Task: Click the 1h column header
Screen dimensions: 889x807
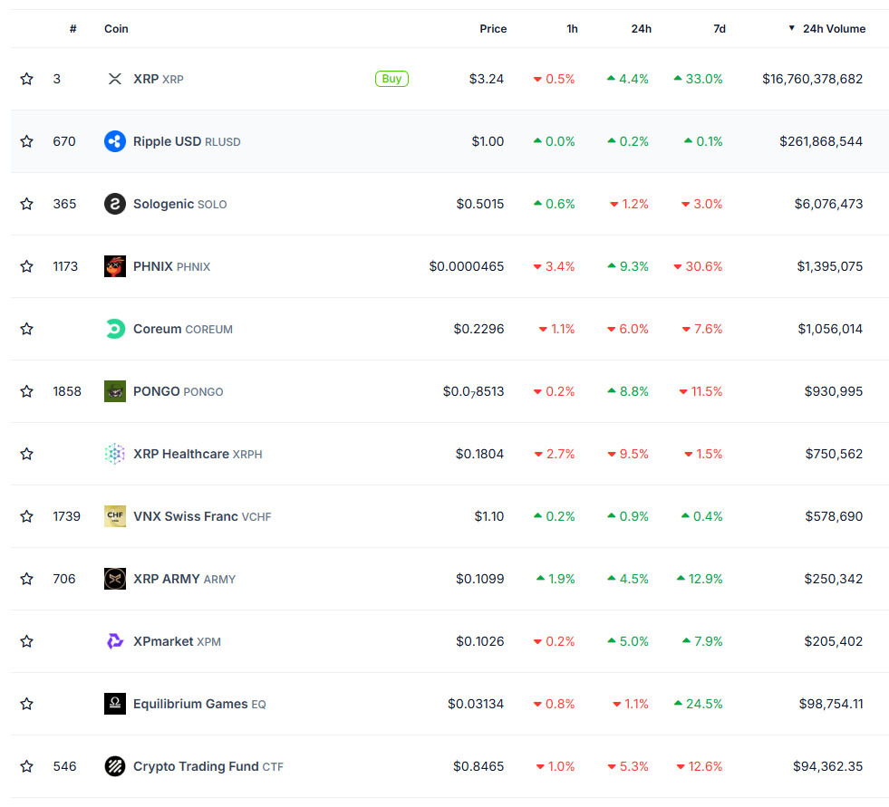Action: (x=572, y=29)
